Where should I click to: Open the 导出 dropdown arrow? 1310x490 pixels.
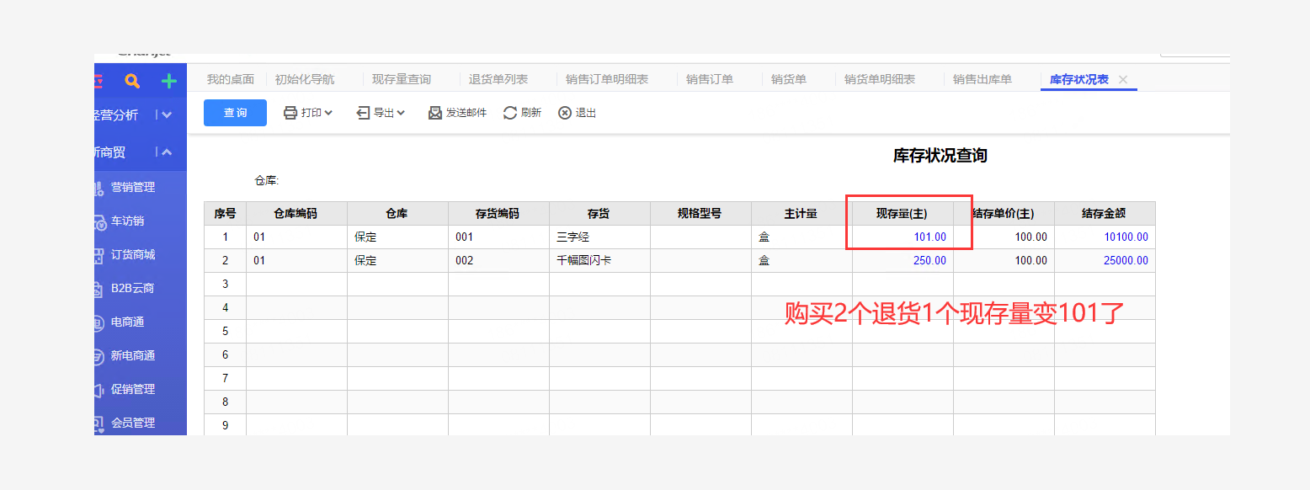401,113
